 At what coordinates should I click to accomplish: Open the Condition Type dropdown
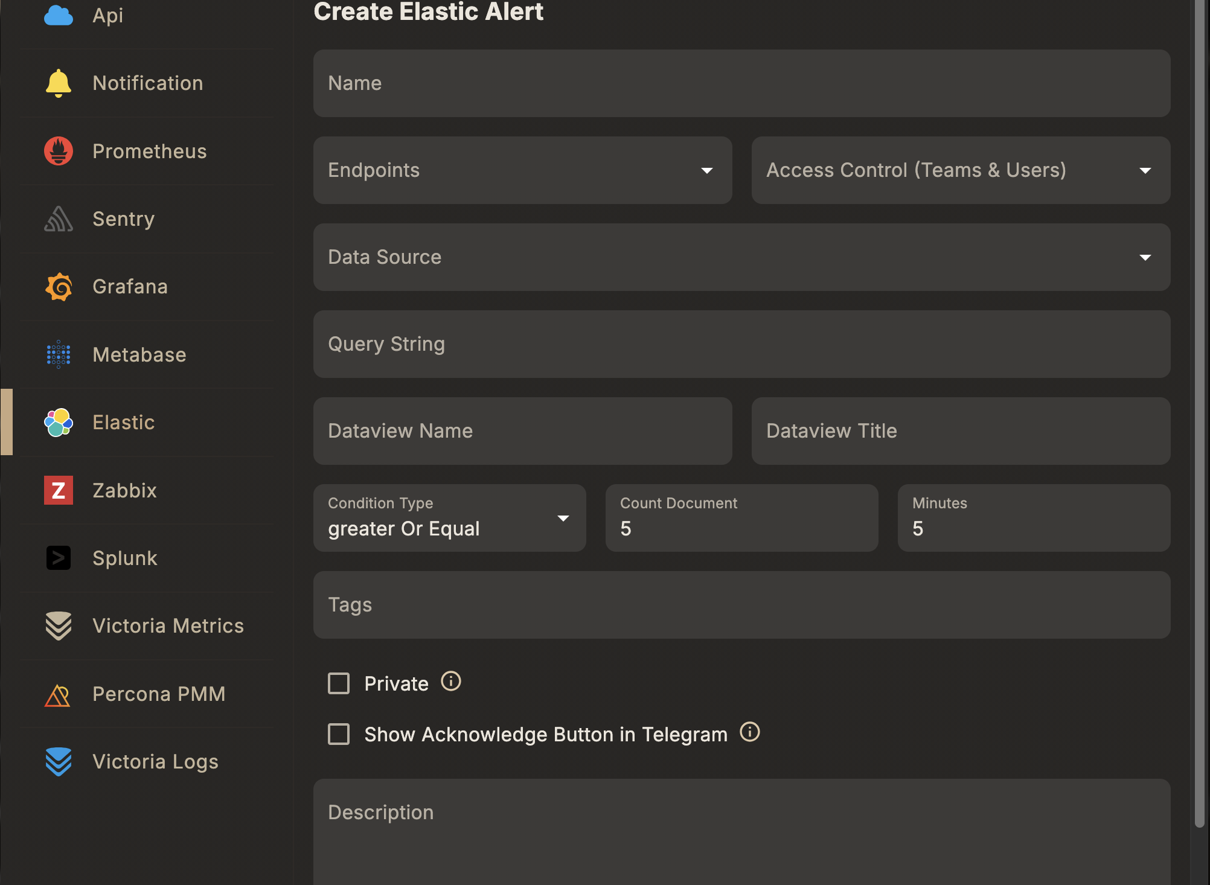click(450, 518)
